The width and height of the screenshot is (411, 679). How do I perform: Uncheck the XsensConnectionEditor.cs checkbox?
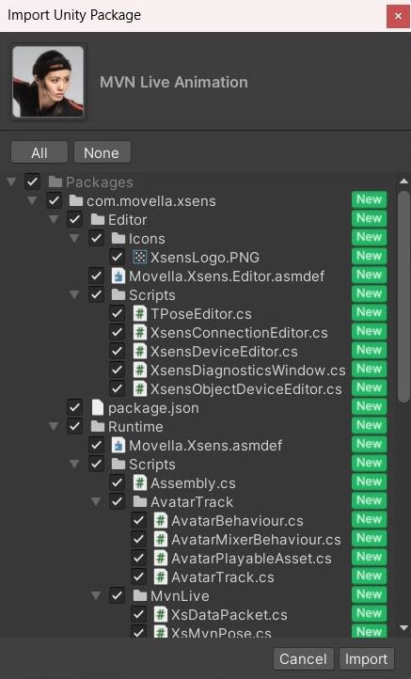117,332
